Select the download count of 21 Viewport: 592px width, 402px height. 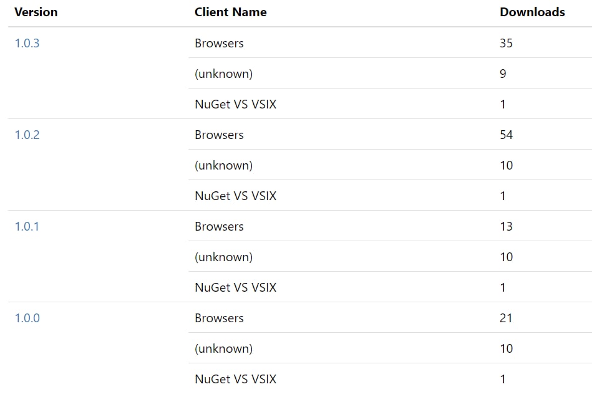(506, 318)
